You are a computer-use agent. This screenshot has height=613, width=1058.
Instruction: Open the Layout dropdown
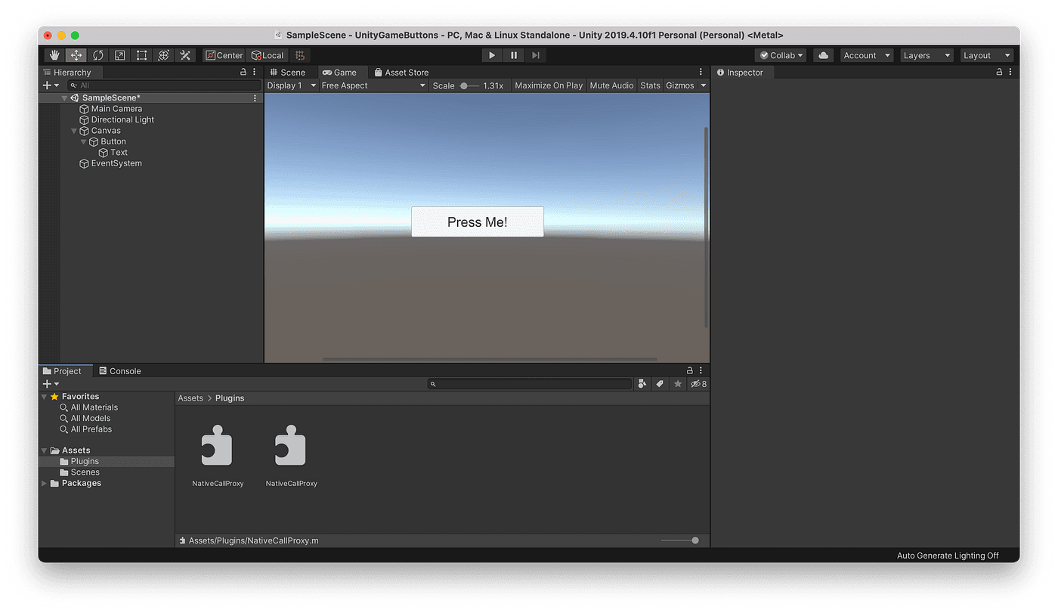986,55
